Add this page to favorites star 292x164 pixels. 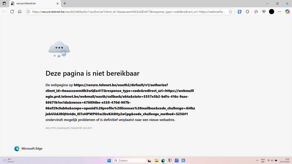click(231, 12)
